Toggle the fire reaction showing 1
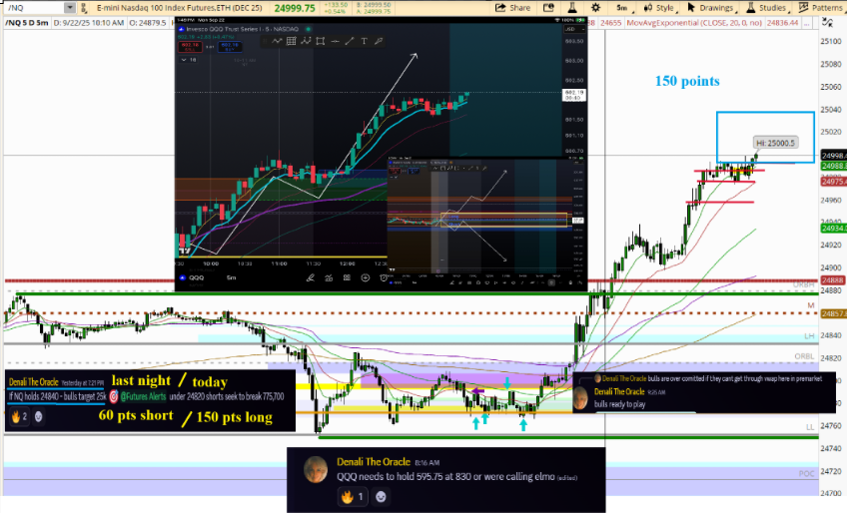The width and height of the screenshot is (847, 513). coord(353,497)
